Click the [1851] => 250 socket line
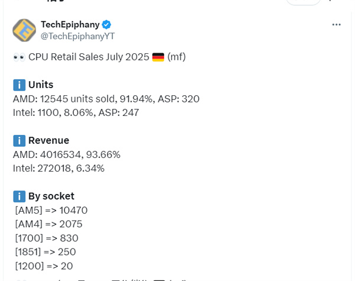Image resolution: width=355 pixels, height=281 pixels. click(47, 252)
